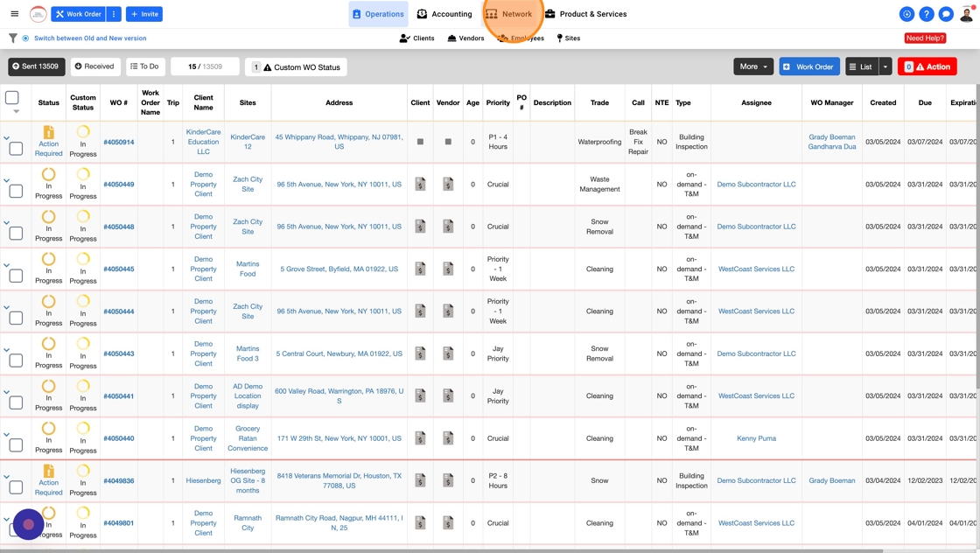This screenshot has height=553, width=980.
Task: Open the chat messages icon
Action: point(946,14)
